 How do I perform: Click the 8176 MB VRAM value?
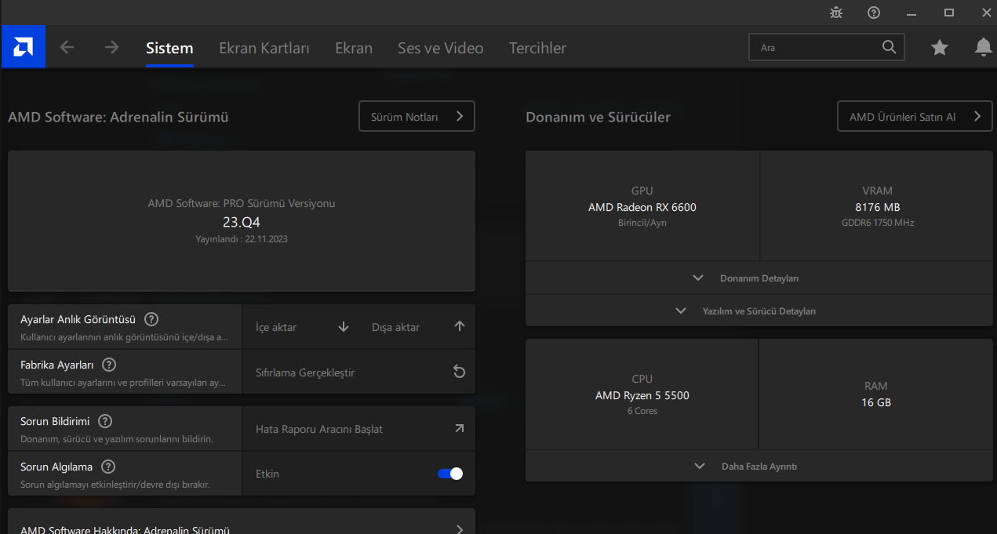point(877,207)
